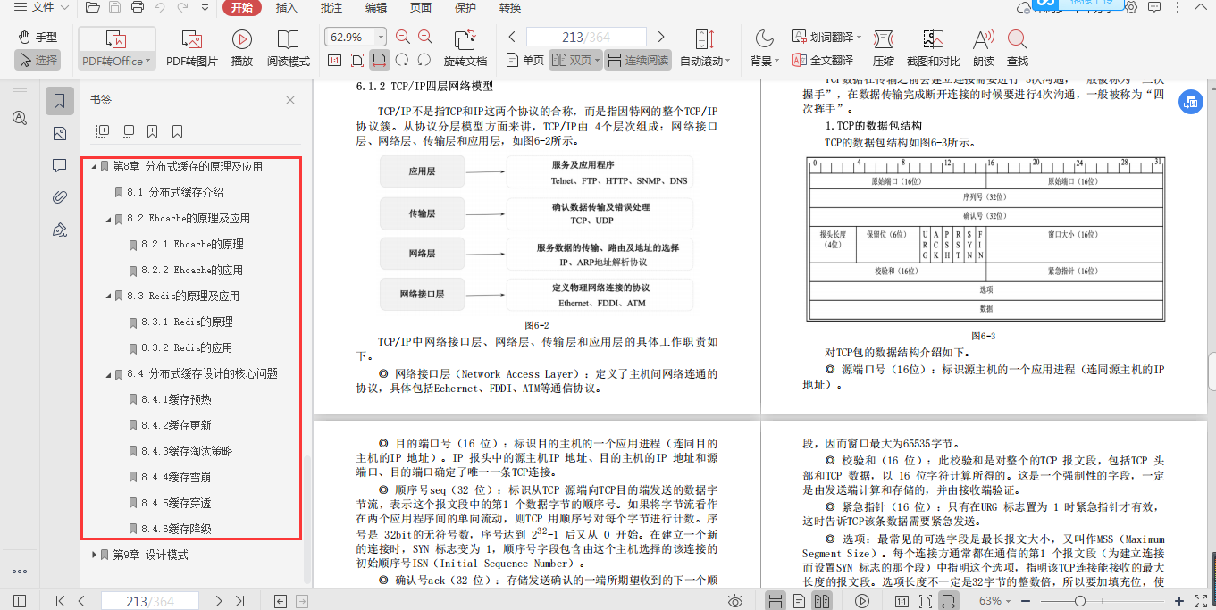Start 朗读 text-to-speech reading

(982, 46)
